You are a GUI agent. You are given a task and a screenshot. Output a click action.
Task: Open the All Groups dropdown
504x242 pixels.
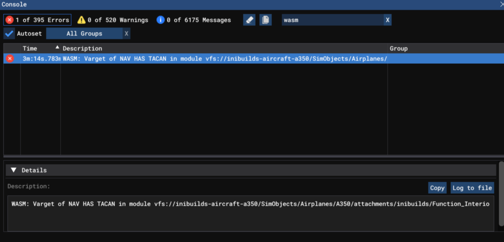pos(84,34)
